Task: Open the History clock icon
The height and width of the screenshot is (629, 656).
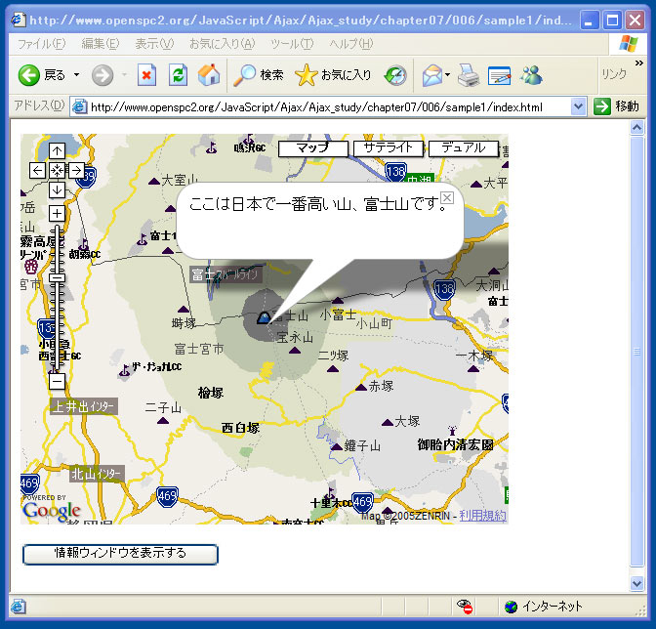Action: click(x=395, y=76)
